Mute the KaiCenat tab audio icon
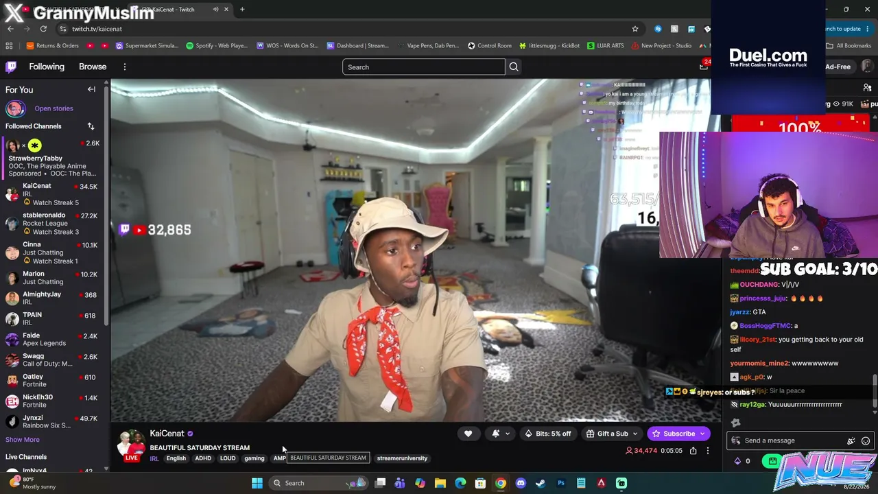The width and height of the screenshot is (878, 494). 215,9
